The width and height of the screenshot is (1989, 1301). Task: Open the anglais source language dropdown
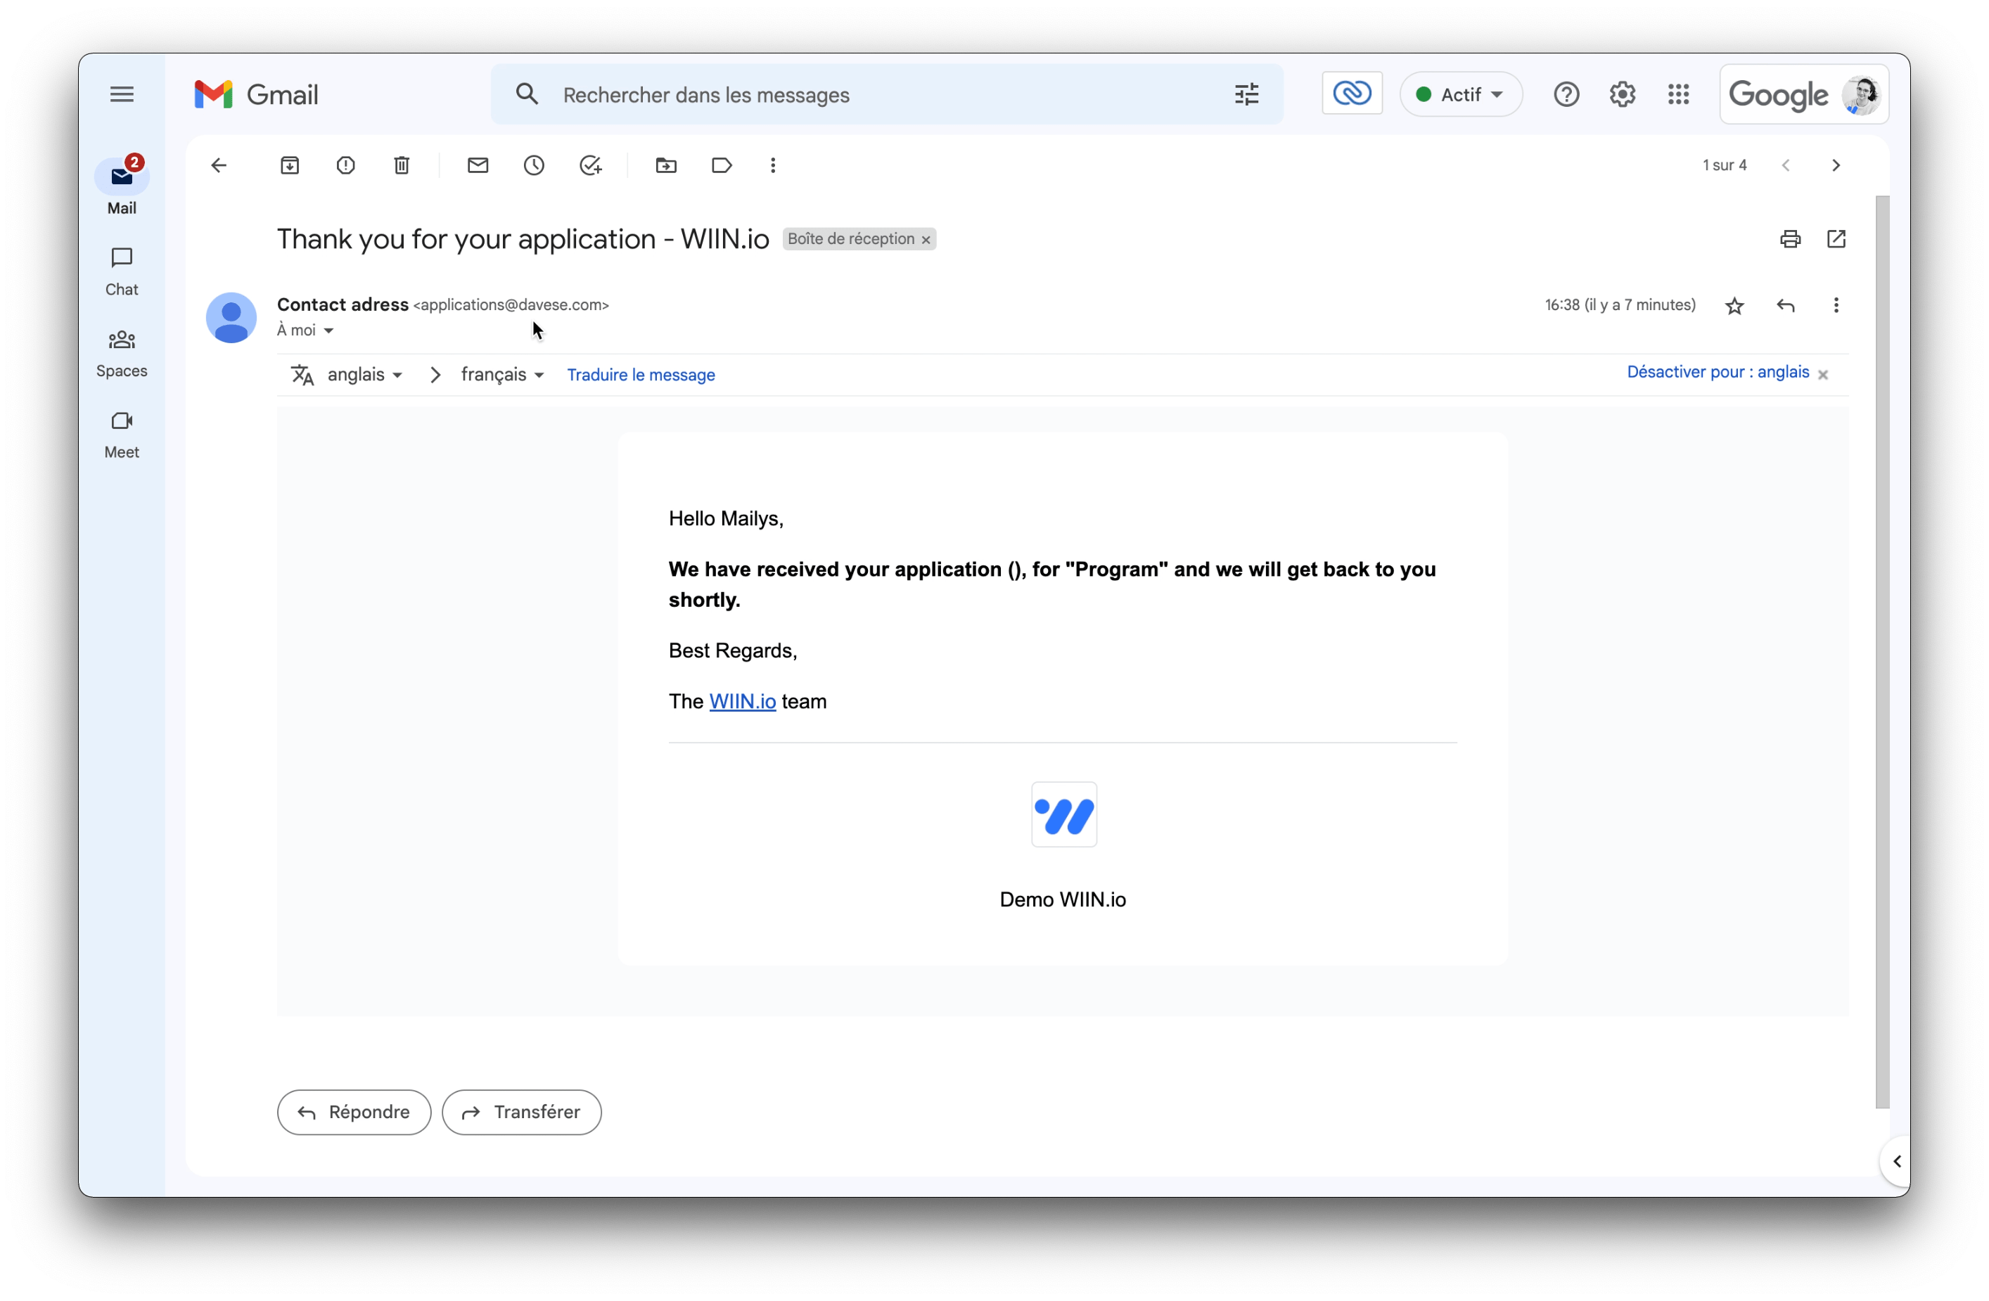pyautogui.click(x=365, y=374)
